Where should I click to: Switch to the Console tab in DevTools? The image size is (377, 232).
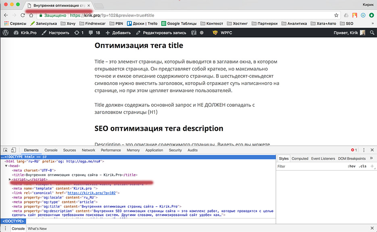point(51,150)
